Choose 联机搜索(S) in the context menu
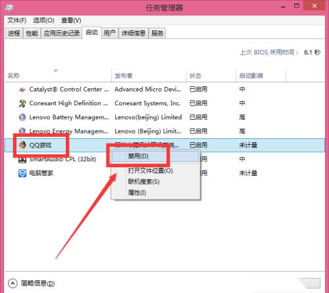The width and height of the screenshot is (329, 293). click(x=156, y=182)
